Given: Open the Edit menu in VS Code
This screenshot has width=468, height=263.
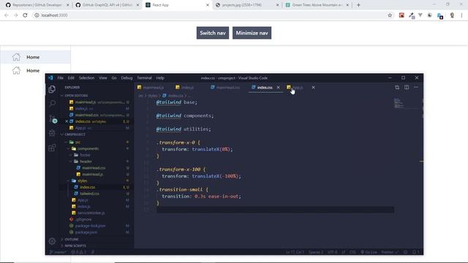Looking at the screenshot, I should pos(71,78).
